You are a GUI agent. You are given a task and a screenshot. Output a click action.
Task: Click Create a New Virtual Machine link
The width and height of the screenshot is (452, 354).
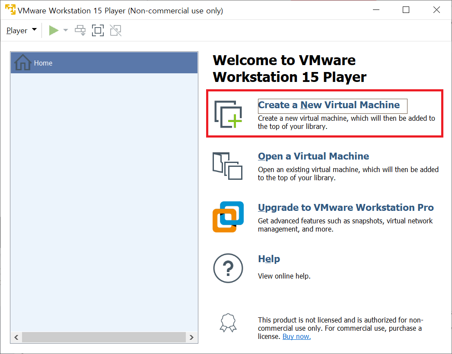(328, 105)
